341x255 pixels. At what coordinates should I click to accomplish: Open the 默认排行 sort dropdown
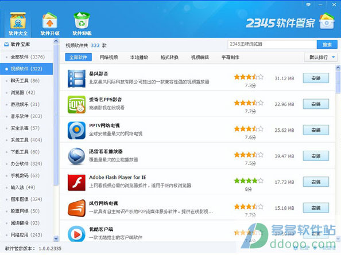(321, 57)
